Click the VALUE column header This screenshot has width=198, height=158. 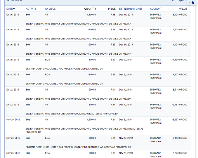tap(183, 9)
